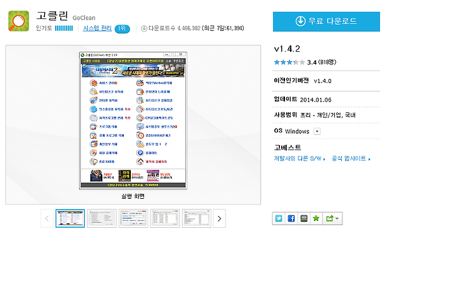The image size is (455, 284).
Task: Go to previous thumbnails with left arrow
Action: (47, 218)
